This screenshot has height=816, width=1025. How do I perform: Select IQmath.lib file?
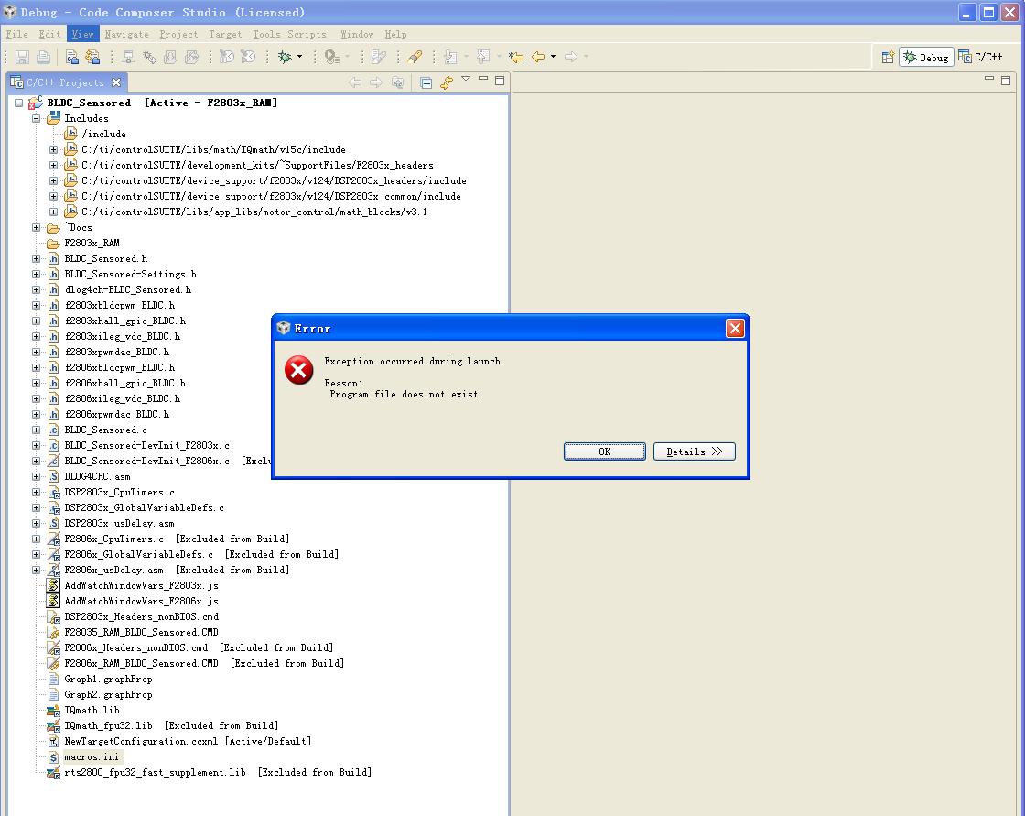click(92, 710)
